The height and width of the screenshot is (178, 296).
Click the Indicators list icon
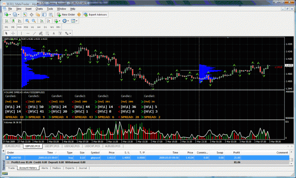(x=56, y=21)
